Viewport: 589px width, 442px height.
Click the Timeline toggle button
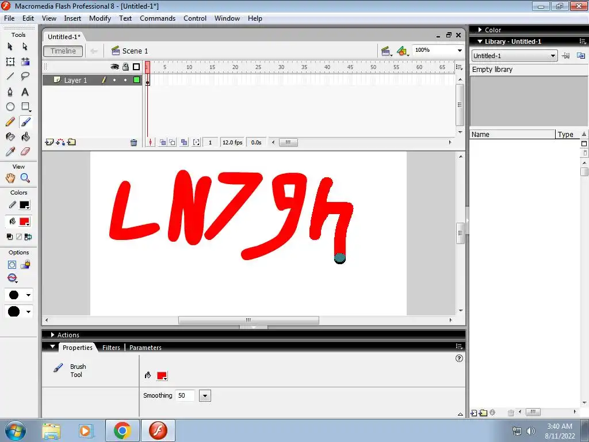pos(63,51)
